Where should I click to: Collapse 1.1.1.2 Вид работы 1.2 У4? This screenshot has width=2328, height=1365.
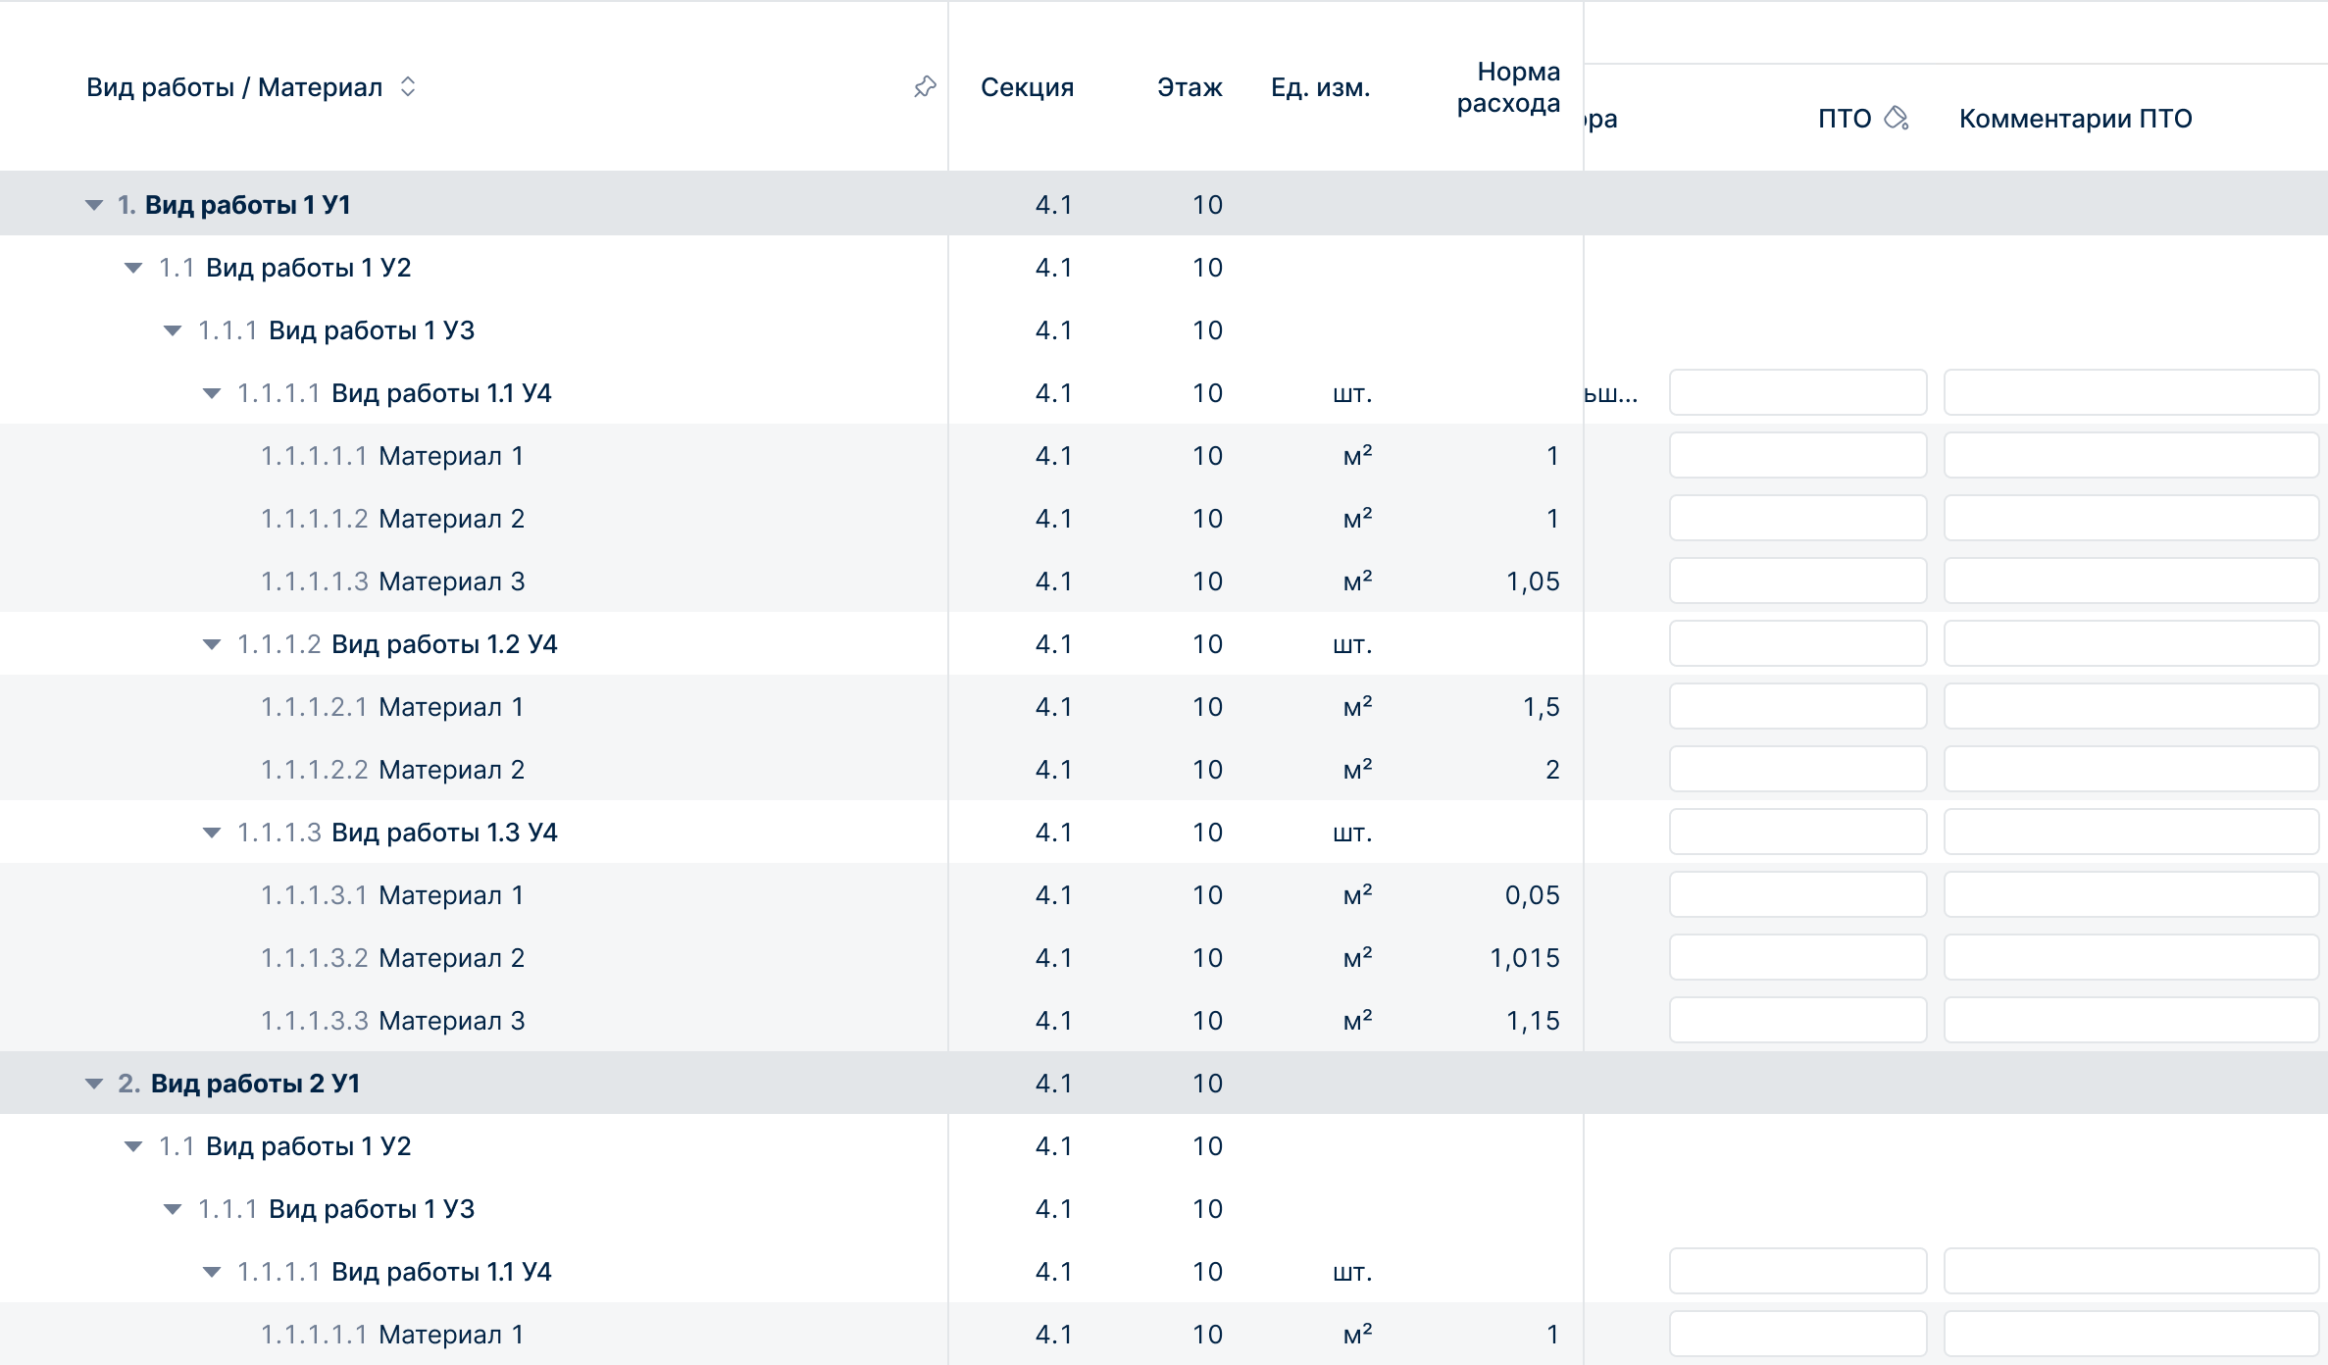(212, 644)
